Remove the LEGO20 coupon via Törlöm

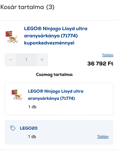coord(103,137)
